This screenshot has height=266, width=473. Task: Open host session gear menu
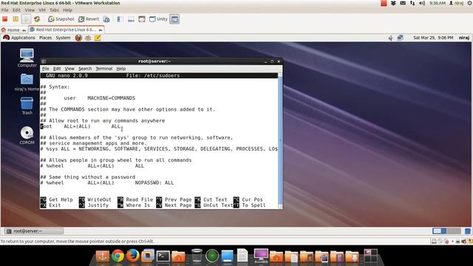[469, 3]
